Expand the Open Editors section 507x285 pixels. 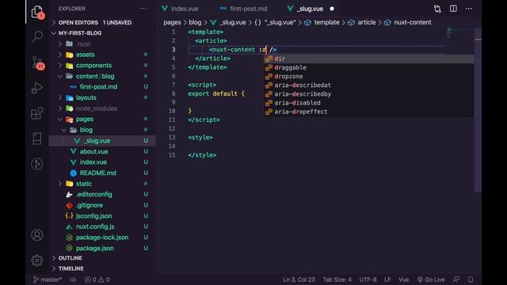pos(92,23)
